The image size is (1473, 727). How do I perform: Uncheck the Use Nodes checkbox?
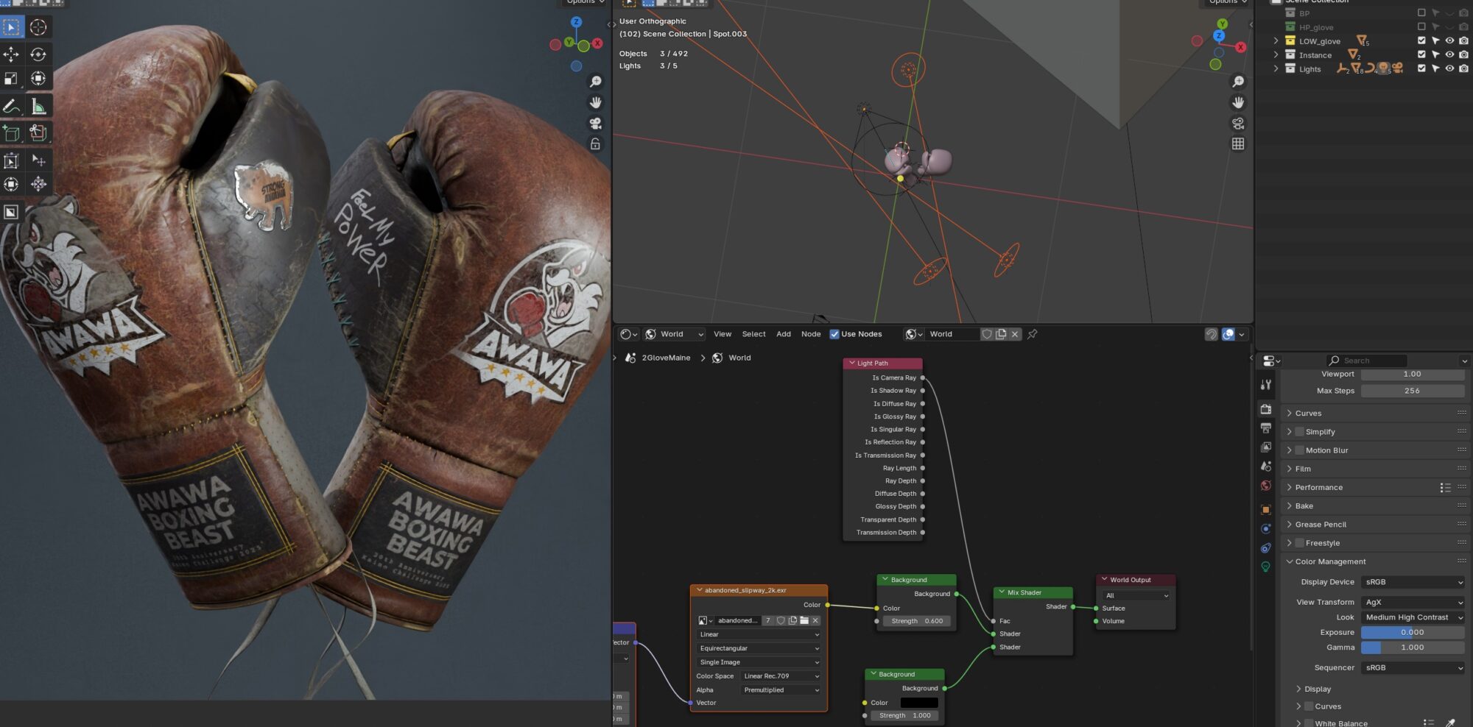click(x=834, y=334)
